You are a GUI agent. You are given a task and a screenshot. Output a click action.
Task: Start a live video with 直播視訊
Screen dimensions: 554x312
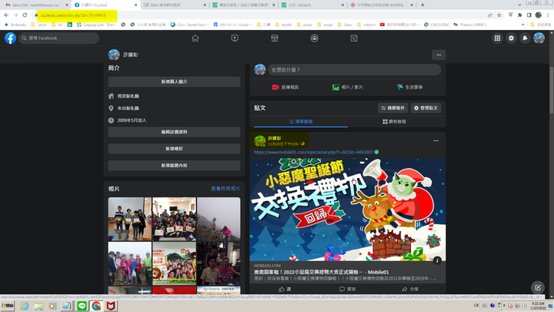[285, 87]
